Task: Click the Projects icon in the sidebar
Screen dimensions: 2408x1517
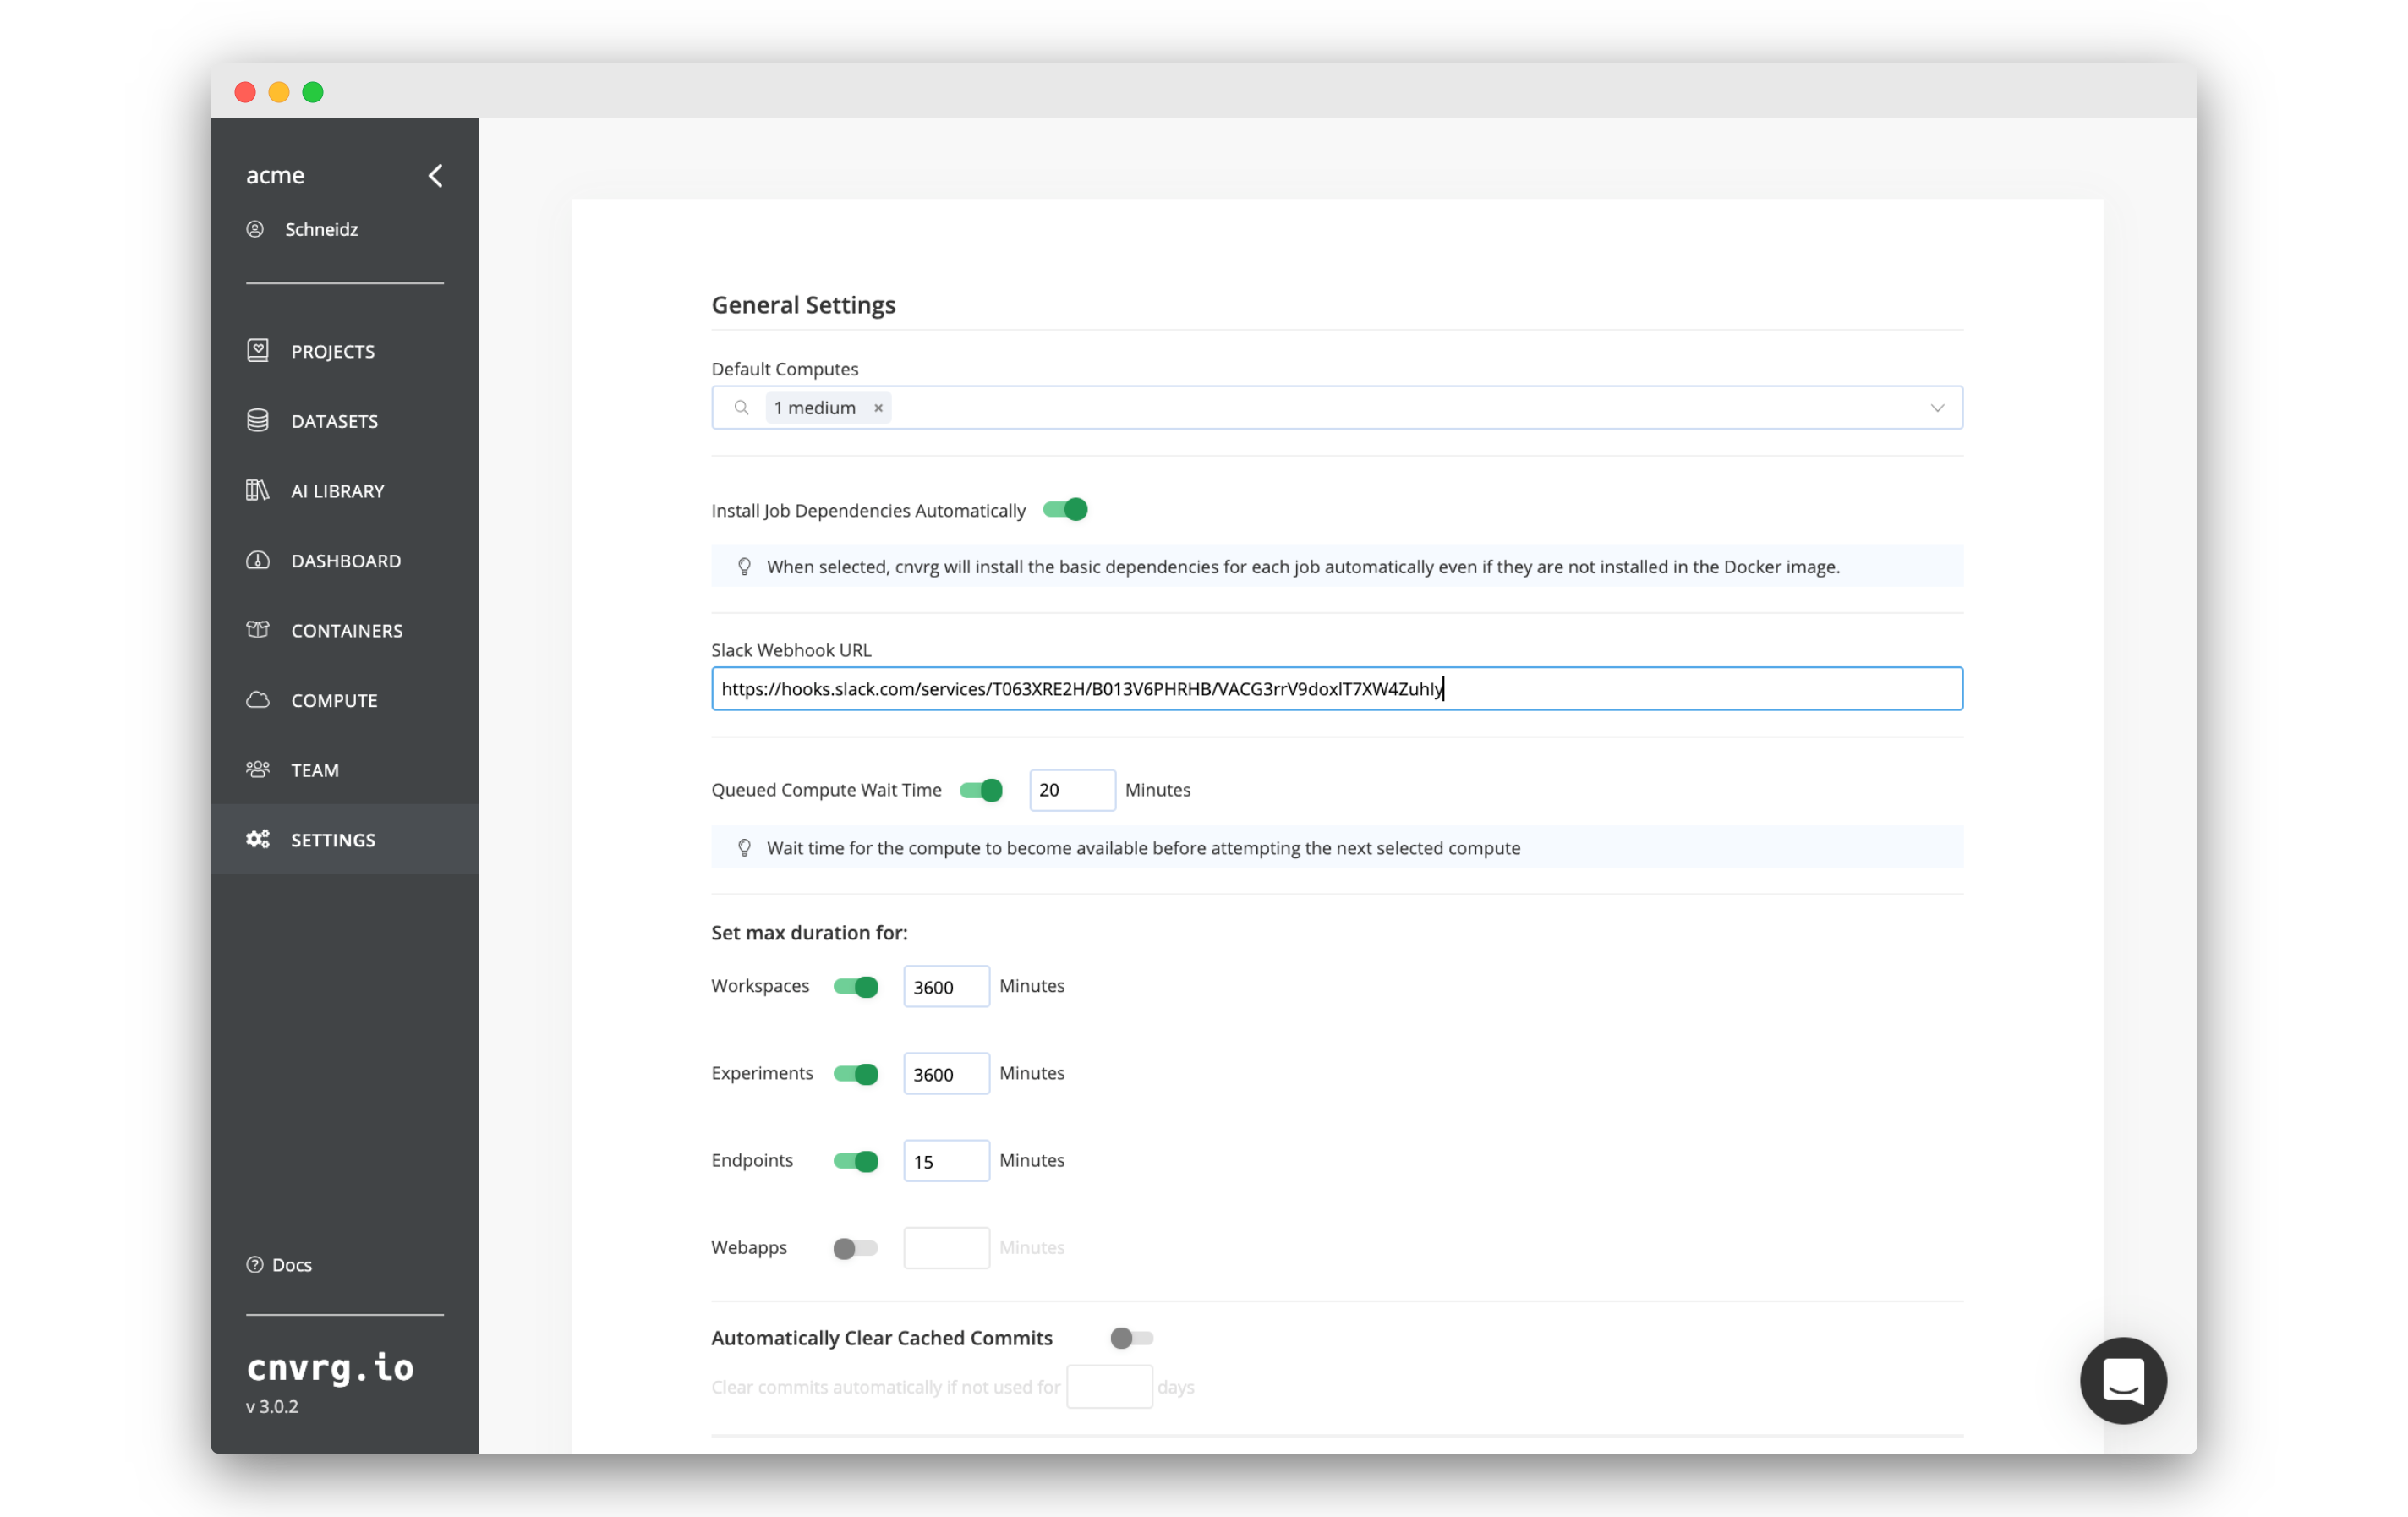Action: coord(258,350)
